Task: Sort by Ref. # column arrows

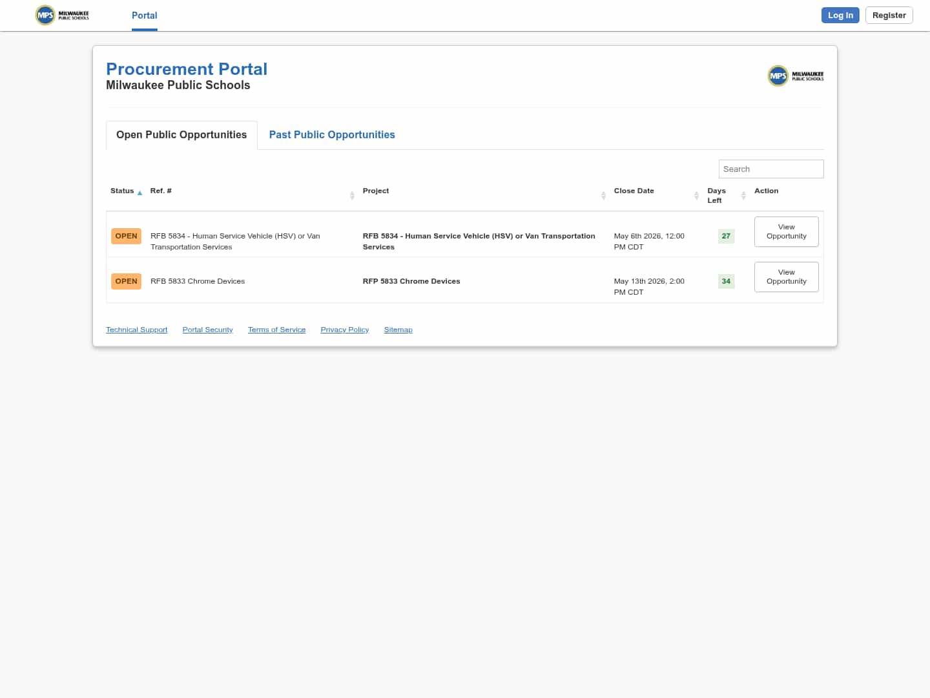Action: 352,195
